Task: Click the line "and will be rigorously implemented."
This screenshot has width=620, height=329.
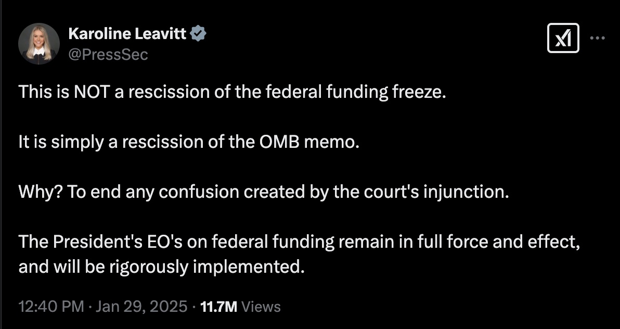Action: [161, 267]
